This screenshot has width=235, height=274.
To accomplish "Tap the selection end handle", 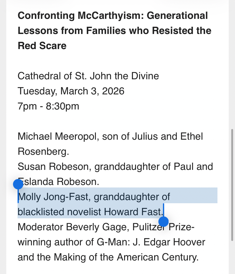I will coord(164,221).
